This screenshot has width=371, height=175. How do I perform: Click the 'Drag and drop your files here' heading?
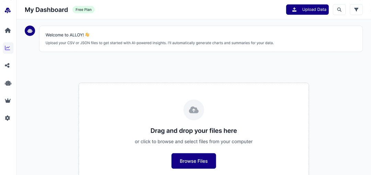click(x=194, y=131)
